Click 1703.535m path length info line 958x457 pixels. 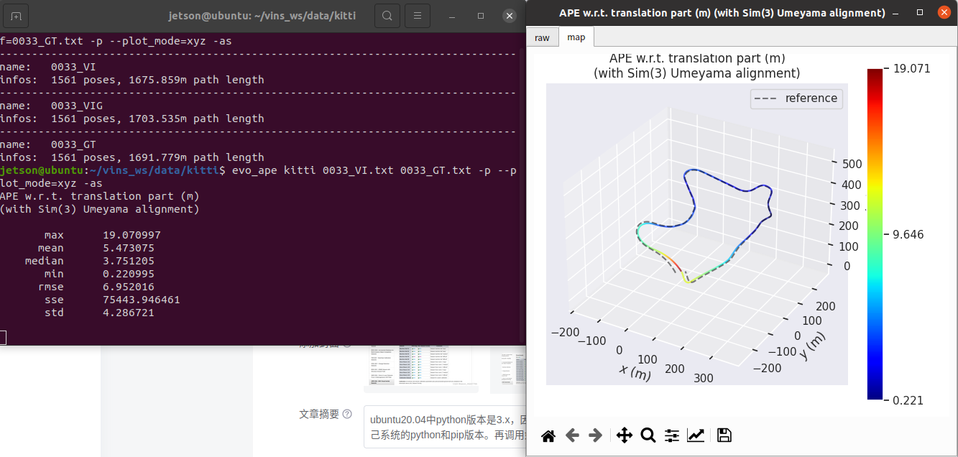(x=132, y=119)
